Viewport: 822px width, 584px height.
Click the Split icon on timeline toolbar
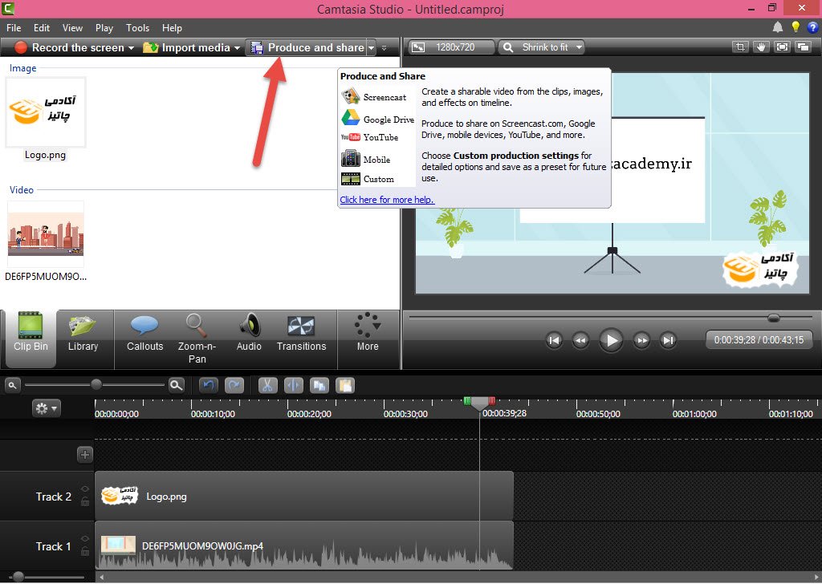294,386
